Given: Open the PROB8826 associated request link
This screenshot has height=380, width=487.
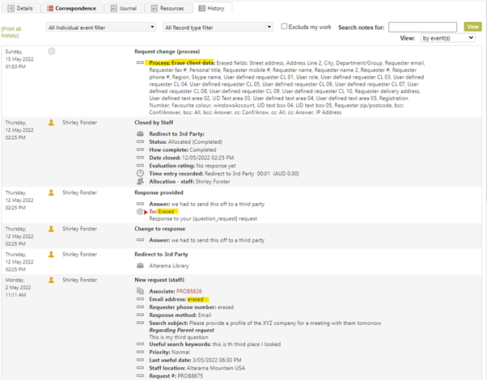Looking at the screenshot, I should tap(189, 291).
